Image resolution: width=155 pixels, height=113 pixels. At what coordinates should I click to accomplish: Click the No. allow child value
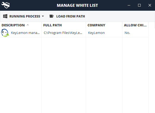pos(127,33)
